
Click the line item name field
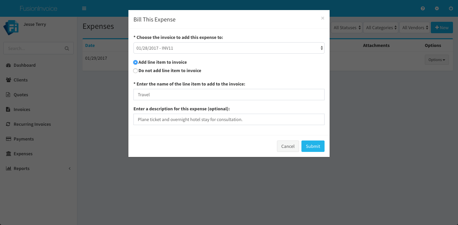tap(229, 95)
